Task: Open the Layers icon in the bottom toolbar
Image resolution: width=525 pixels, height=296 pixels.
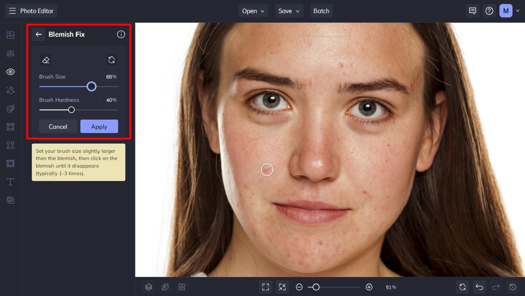Action: [x=148, y=287]
